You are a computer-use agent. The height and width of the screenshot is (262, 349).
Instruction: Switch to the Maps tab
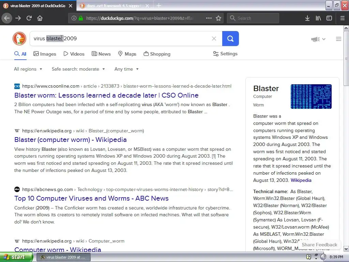coord(127,54)
